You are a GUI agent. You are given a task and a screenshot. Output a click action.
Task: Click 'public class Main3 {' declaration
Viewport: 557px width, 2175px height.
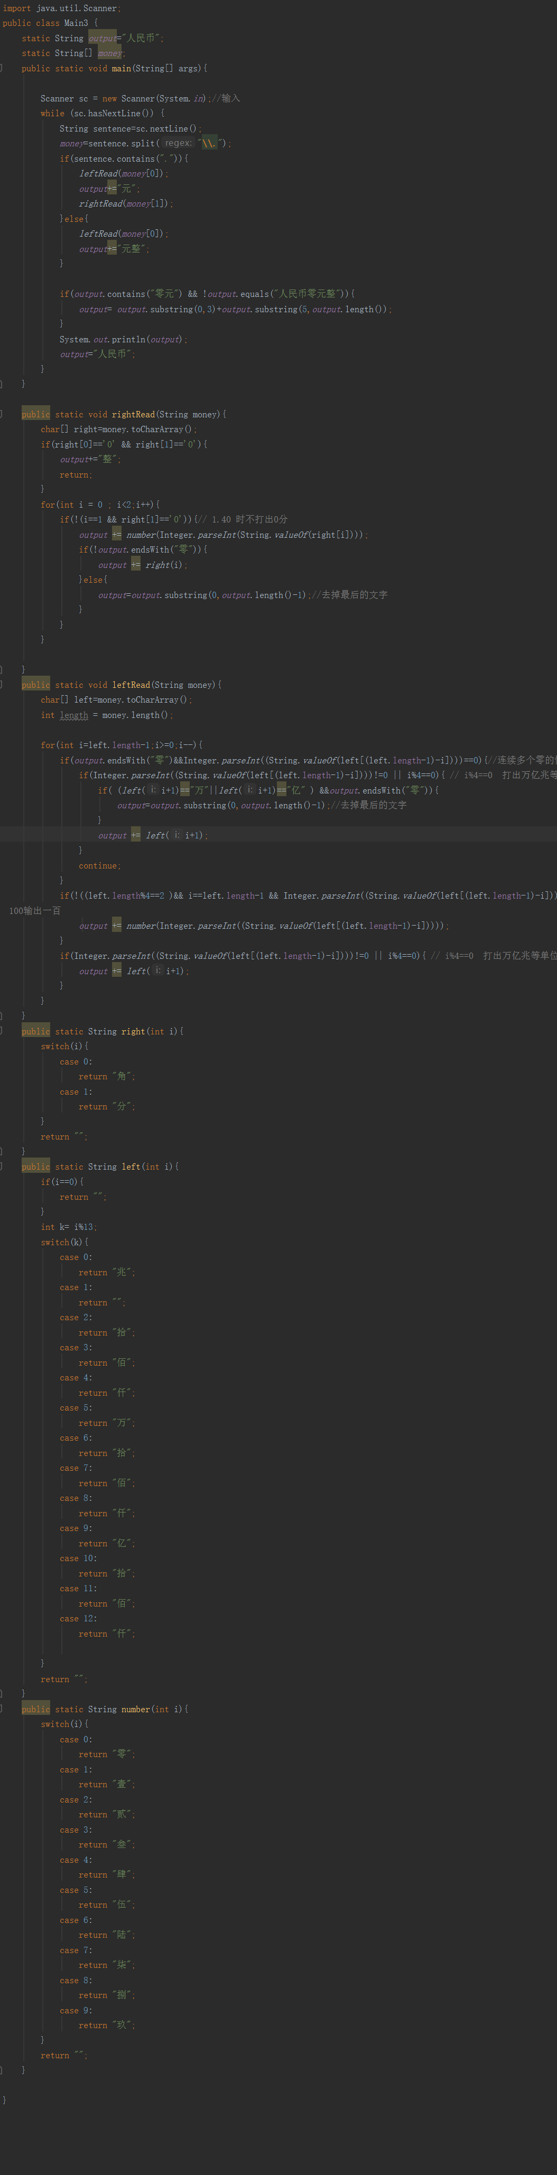(50, 24)
